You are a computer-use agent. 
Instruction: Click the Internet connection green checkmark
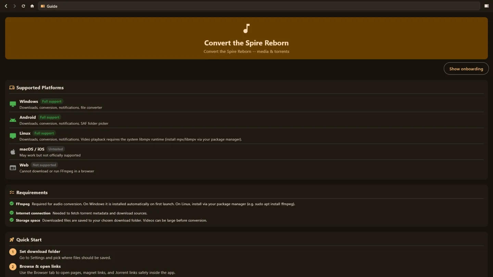tap(12, 213)
